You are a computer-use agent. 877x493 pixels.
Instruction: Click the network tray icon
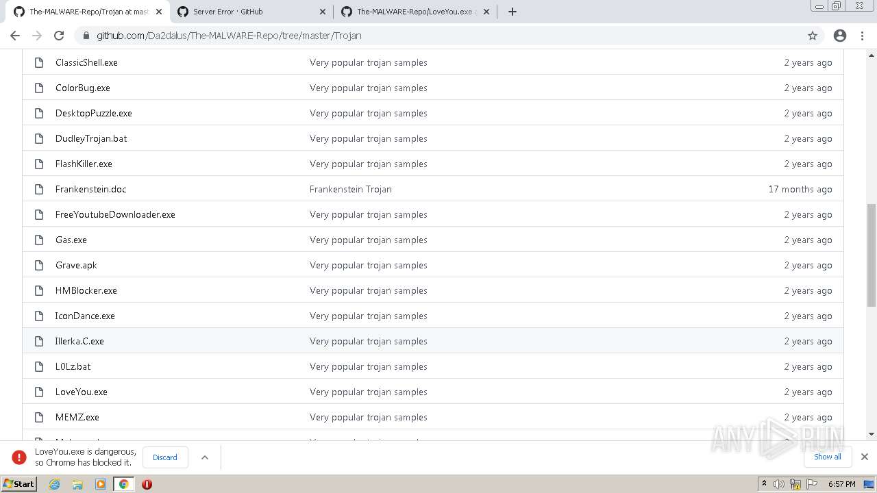pyautogui.click(x=795, y=484)
